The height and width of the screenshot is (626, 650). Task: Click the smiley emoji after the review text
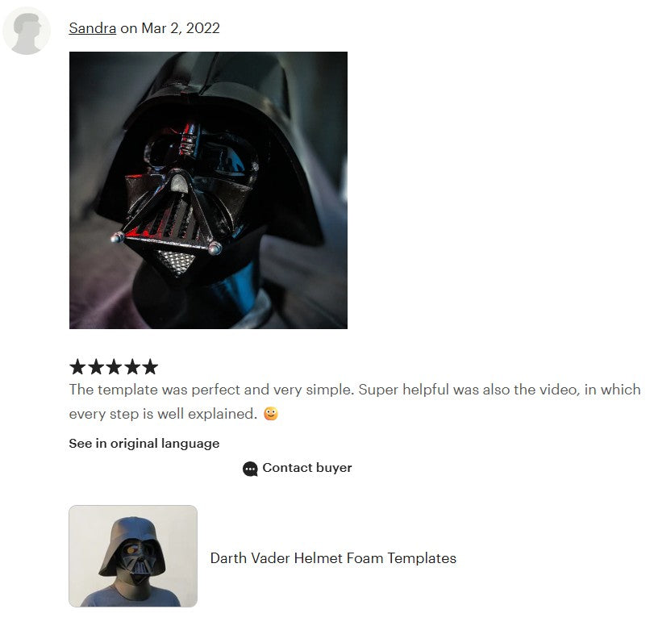[271, 414]
